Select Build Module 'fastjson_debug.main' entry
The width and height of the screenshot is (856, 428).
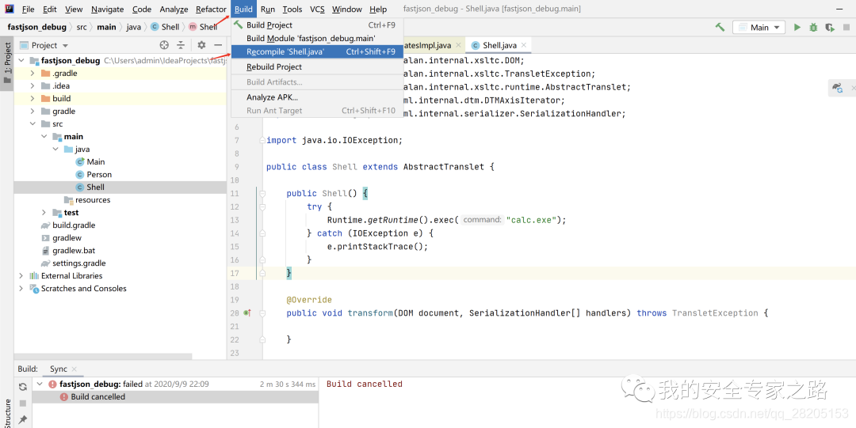(x=316, y=38)
